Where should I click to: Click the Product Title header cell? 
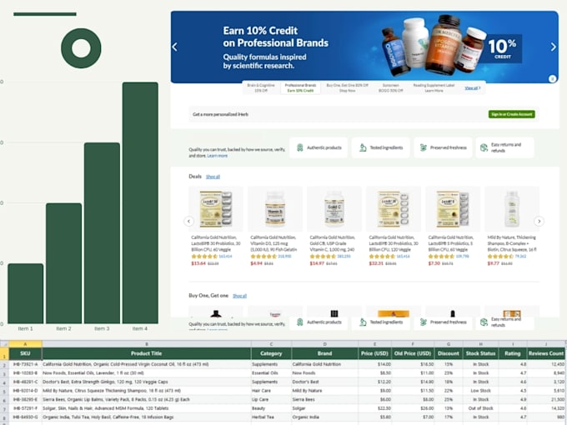click(x=147, y=353)
